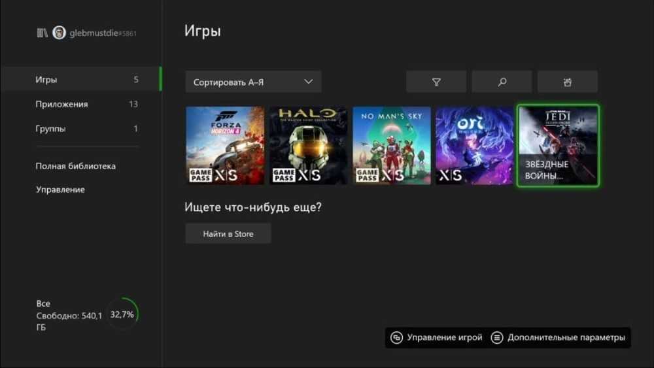The width and height of the screenshot is (654, 368).
Task: Click the menu icon next to Дополнительные параметры
Action: pyautogui.click(x=497, y=338)
